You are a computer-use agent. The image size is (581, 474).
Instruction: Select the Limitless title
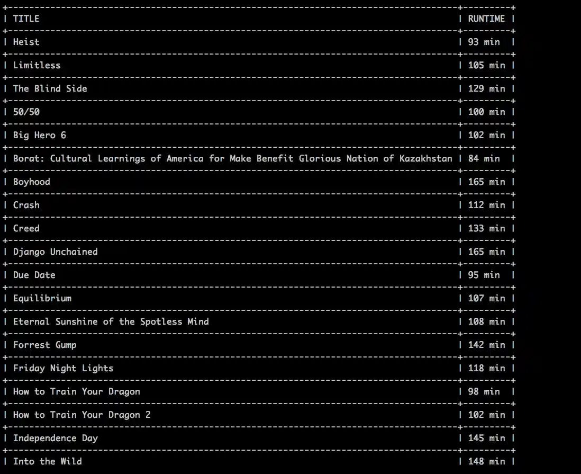pos(37,65)
